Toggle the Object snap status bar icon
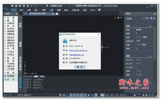Viewport: 161px width, 100px height. [74, 95]
